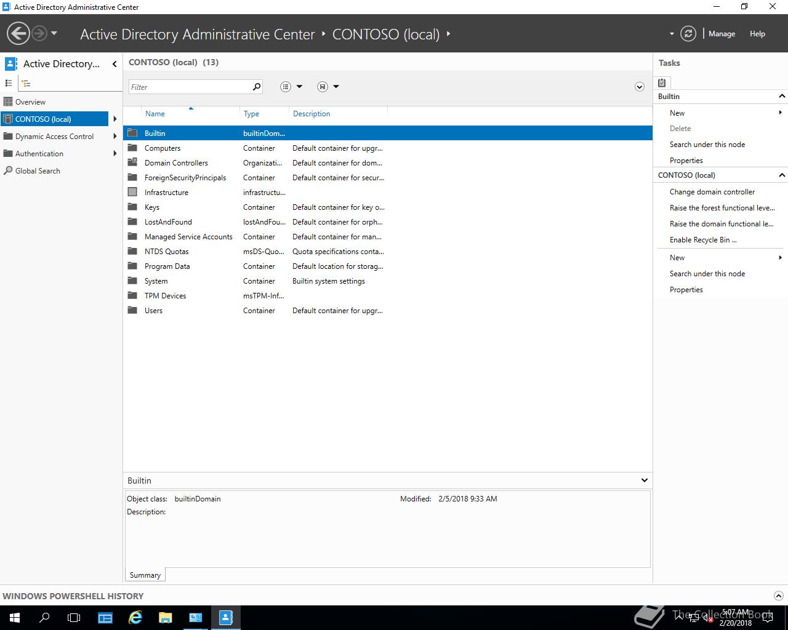The width and height of the screenshot is (788, 630).
Task: Click Domain Controllers organizational unit icon
Action: tap(132, 162)
